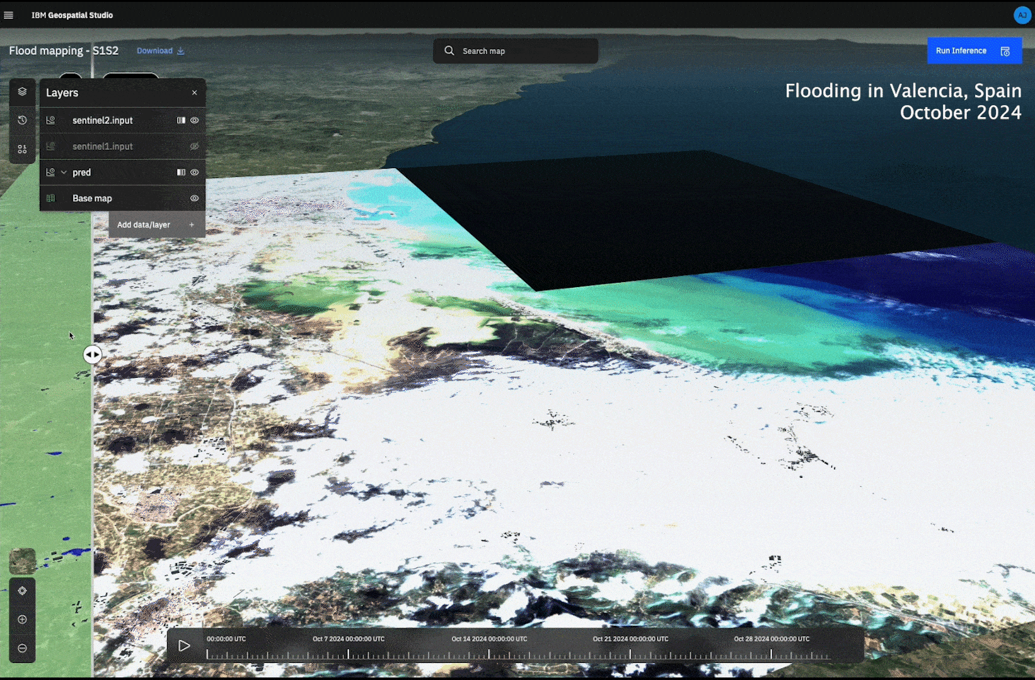Toggle visibility of the pred layer
1035x680 pixels.
coord(195,173)
